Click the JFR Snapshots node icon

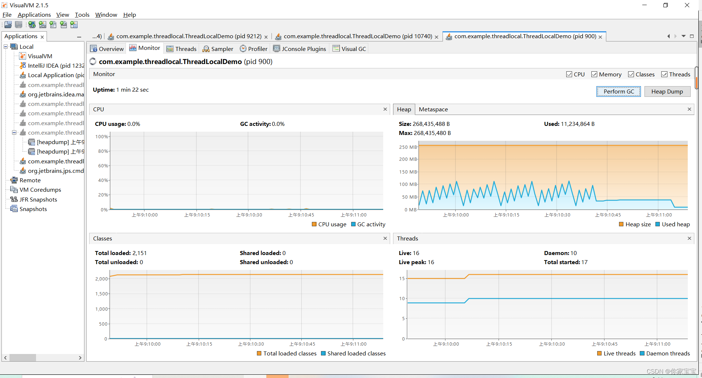[14, 199]
